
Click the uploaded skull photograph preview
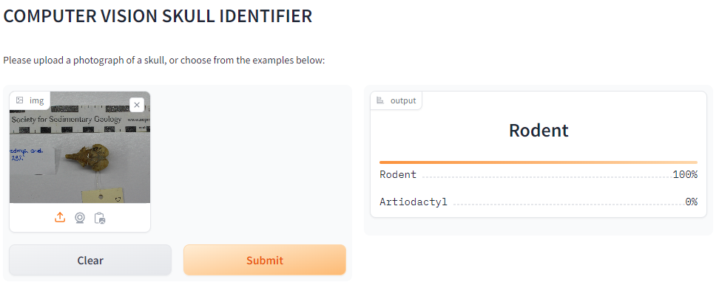[80, 148]
